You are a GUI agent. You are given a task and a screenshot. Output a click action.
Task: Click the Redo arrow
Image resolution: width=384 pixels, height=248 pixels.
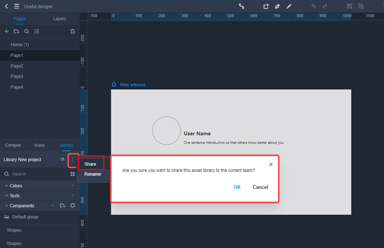[325, 6]
